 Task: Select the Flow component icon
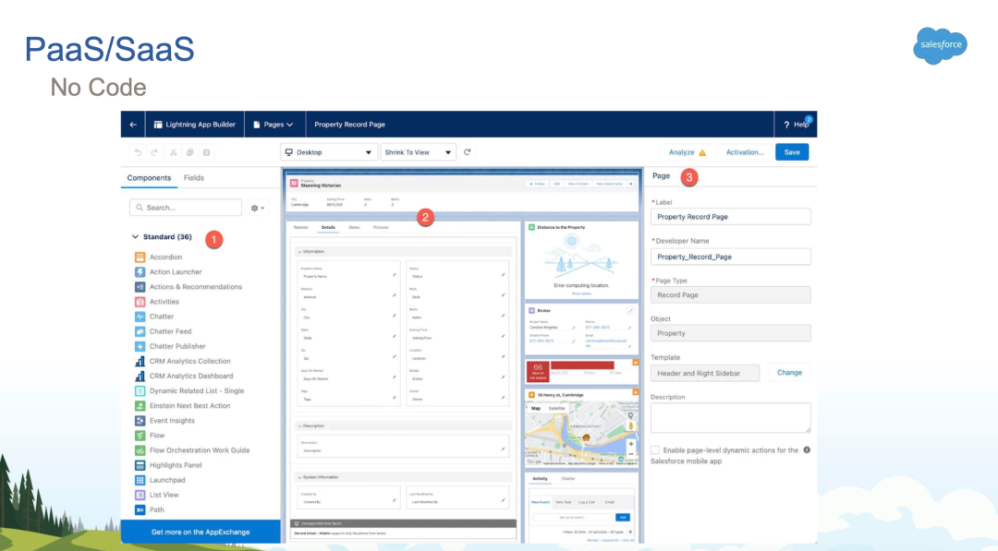coord(140,436)
